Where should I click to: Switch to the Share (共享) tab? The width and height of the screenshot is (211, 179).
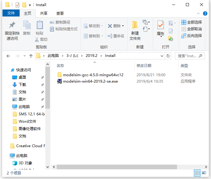pos(44,13)
